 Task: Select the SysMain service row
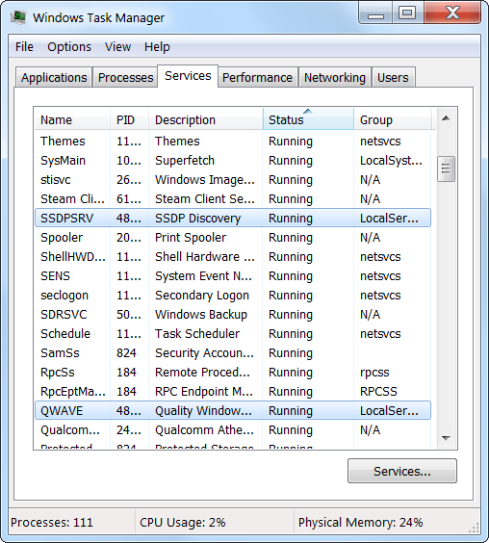[x=233, y=161]
